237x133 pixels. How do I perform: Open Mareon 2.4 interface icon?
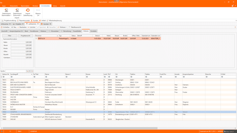pyautogui.click(x=38, y=13)
